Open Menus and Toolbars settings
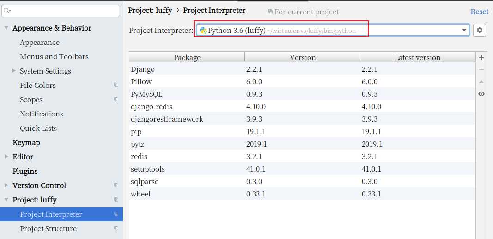The image size is (493, 239). coord(54,56)
